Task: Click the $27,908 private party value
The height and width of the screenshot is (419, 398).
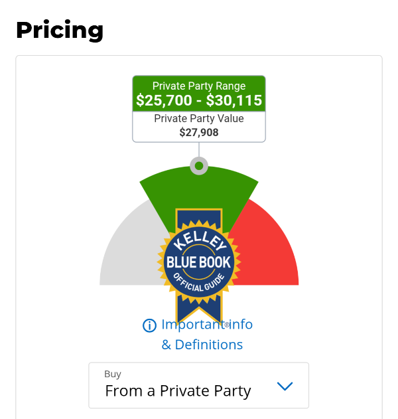Action: pyautogui.click(x=199, y=132)
